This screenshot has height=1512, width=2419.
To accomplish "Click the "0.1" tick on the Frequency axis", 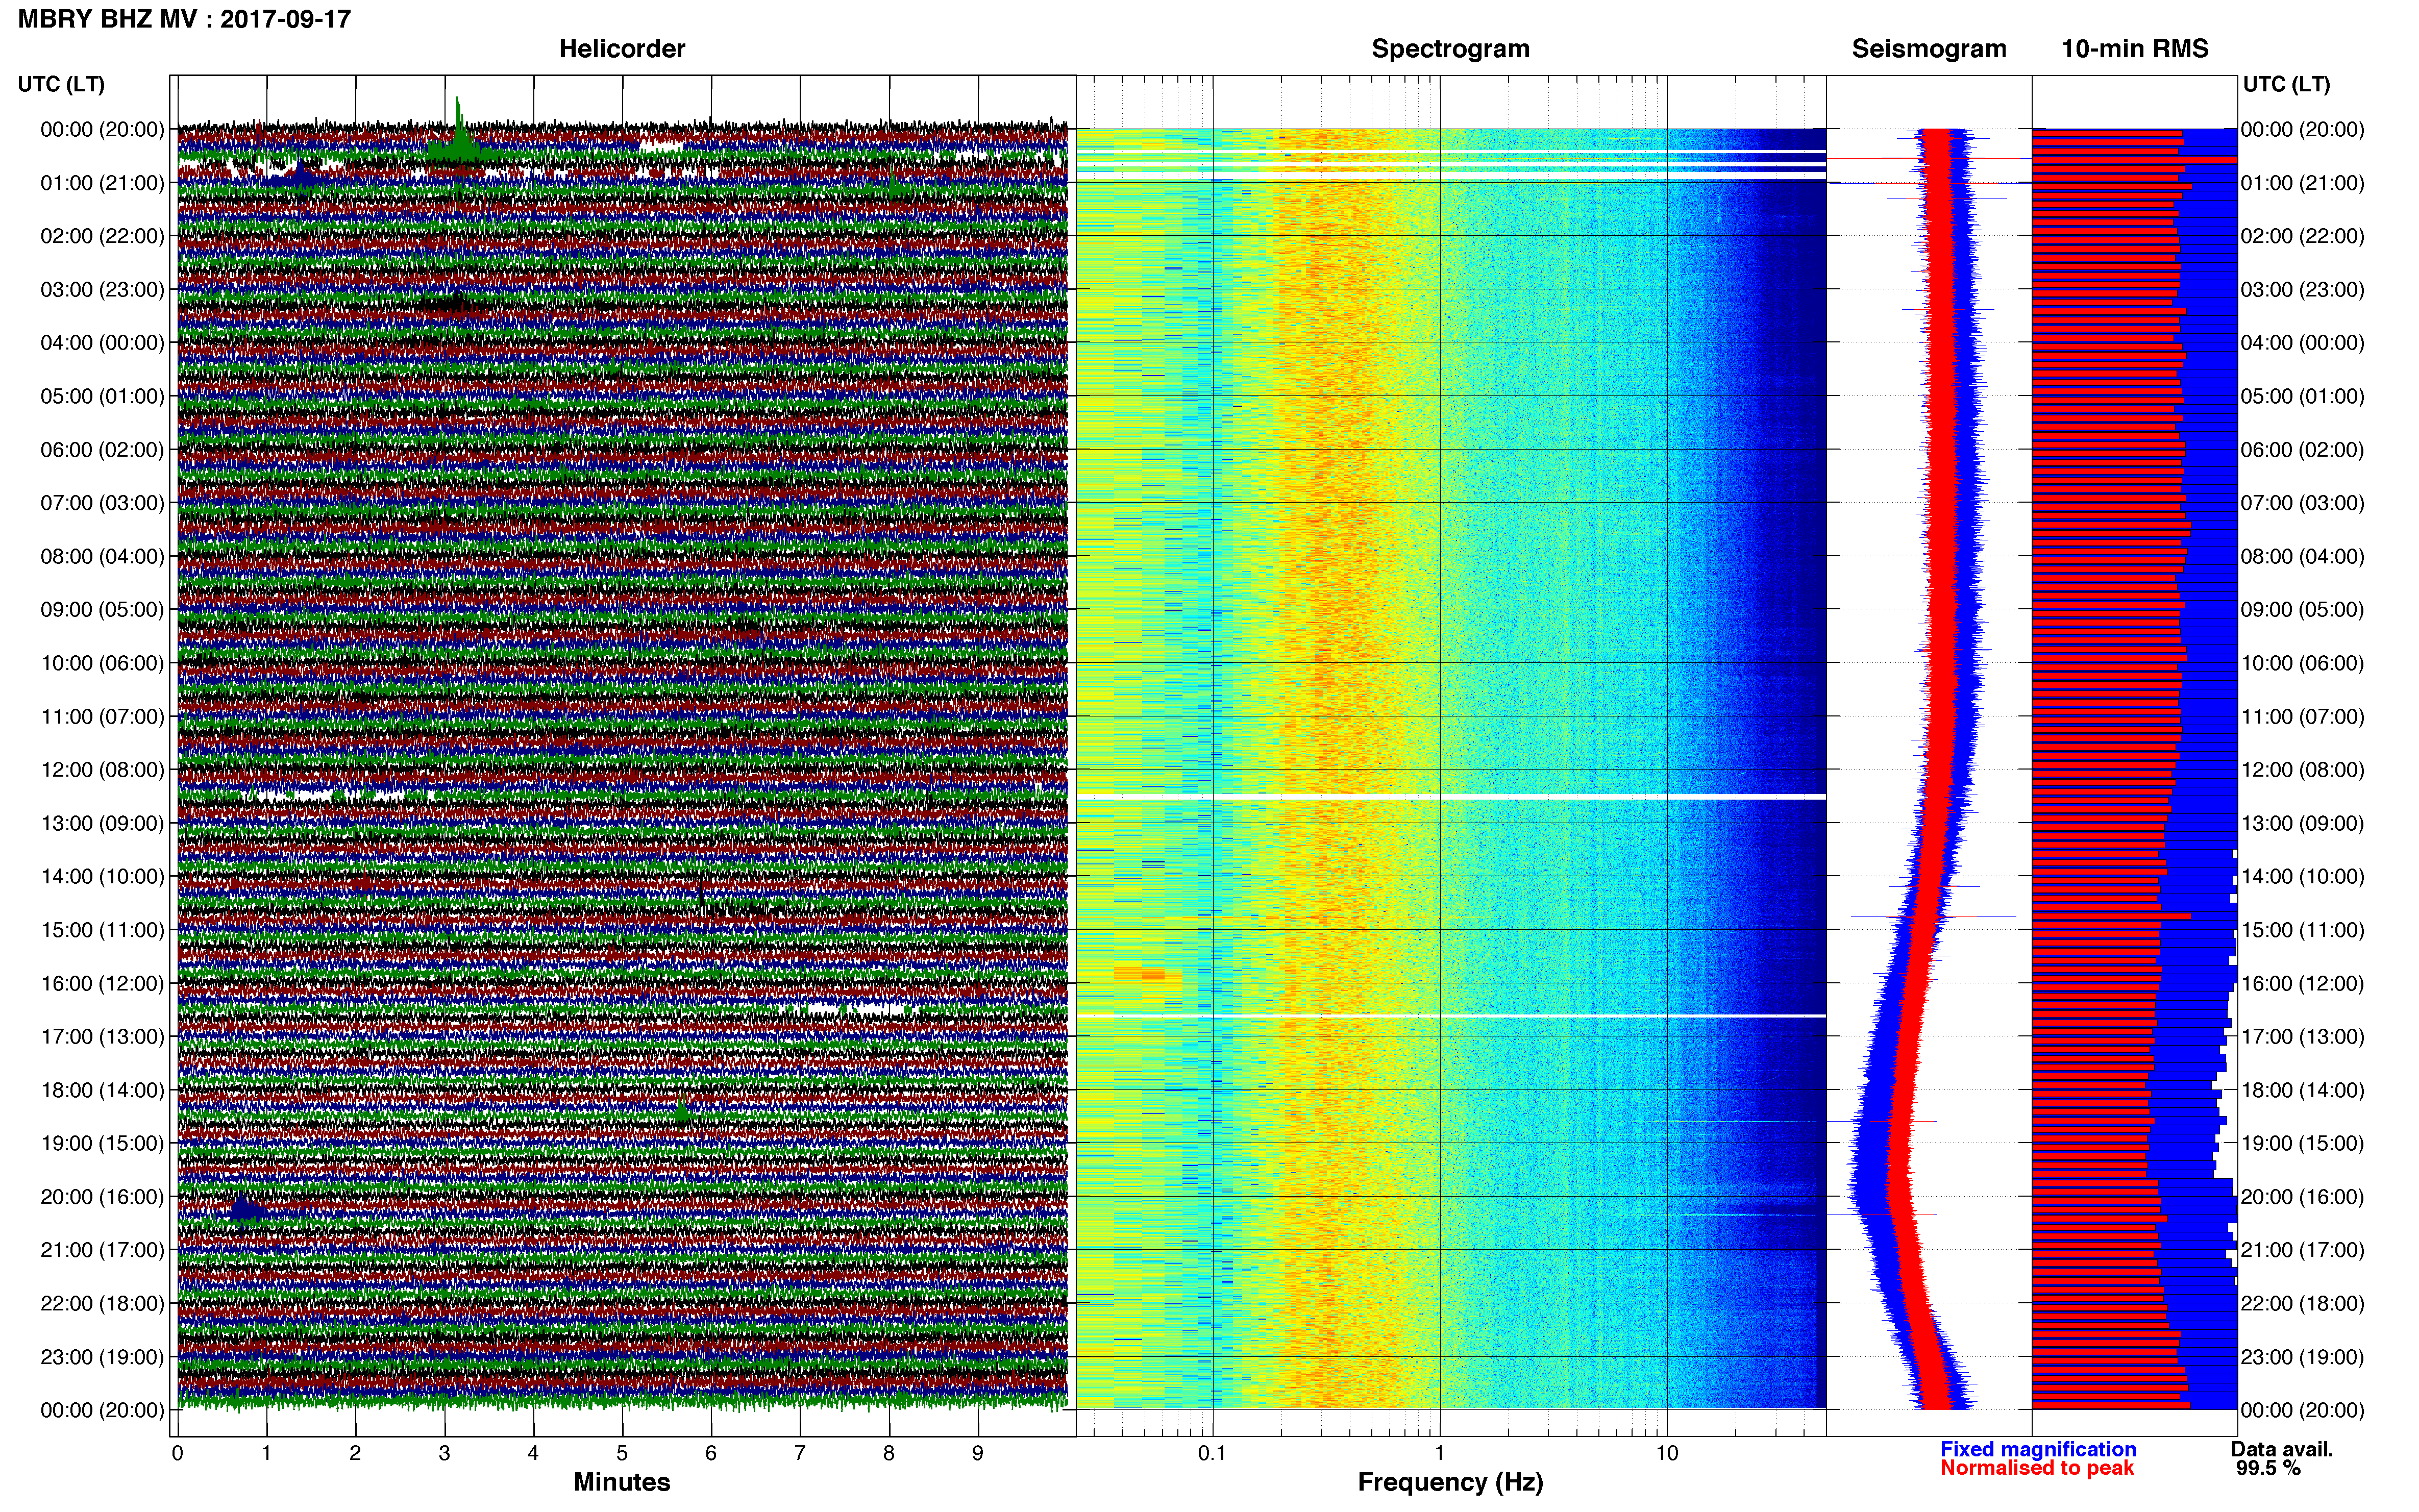I will click(x=1212, y=1454).
